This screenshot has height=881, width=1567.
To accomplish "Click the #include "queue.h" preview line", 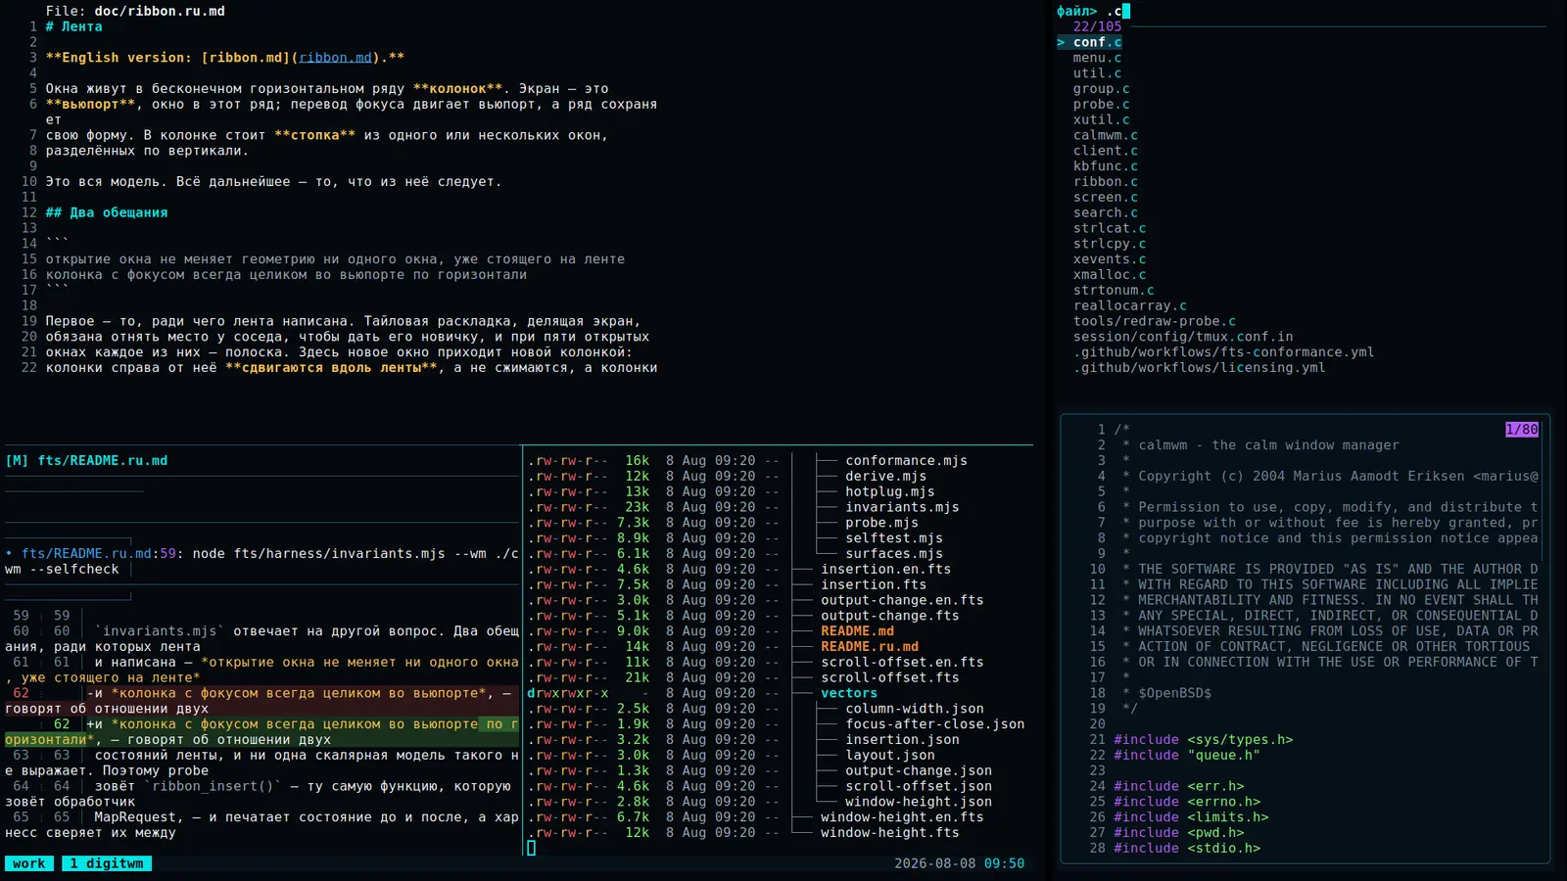I will click(x=1187, y=756).
